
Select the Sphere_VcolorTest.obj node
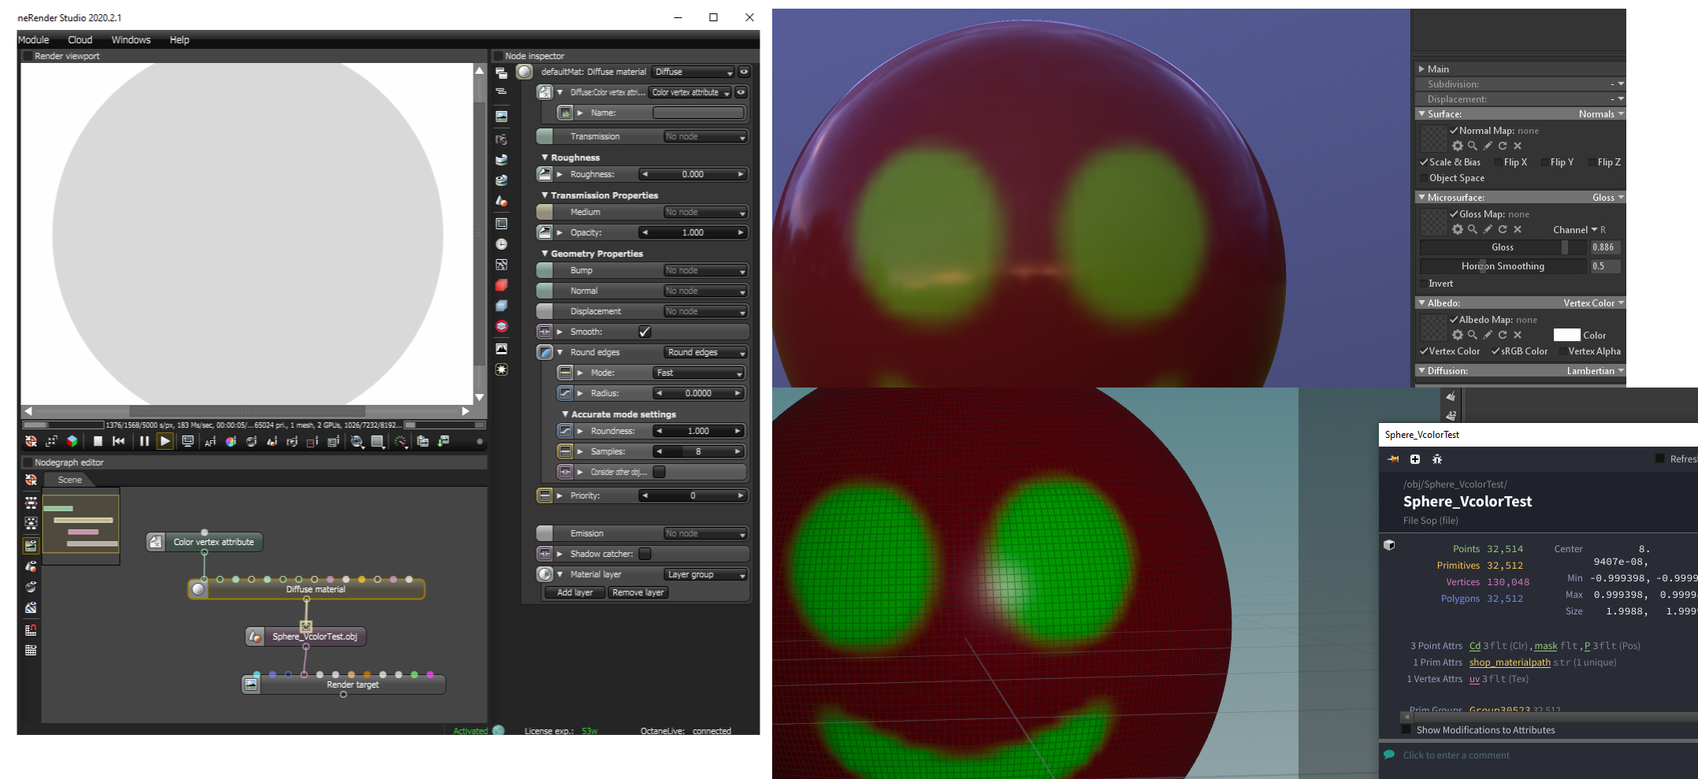[306, 636]
